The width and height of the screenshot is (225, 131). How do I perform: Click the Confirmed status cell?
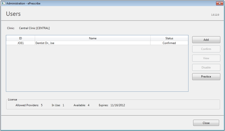pos(169,43)
